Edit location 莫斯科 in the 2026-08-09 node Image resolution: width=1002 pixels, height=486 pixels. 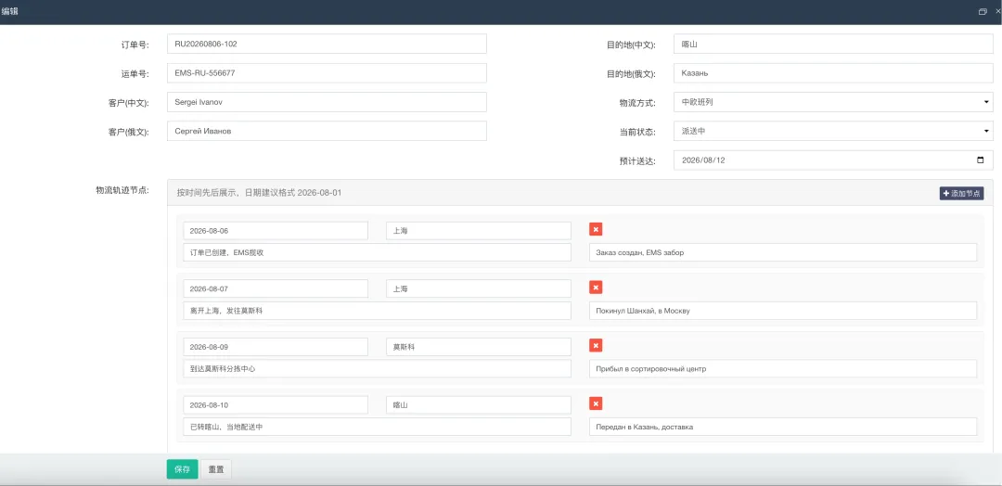click(479, 347)
